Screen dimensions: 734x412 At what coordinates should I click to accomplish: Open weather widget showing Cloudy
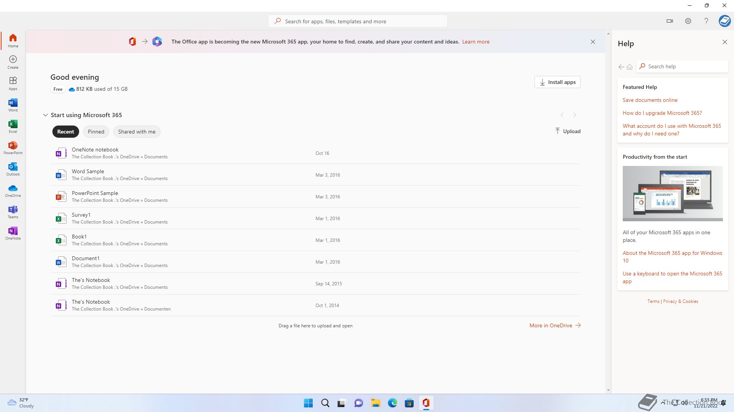pyautogui.click(x=21, y=403)
